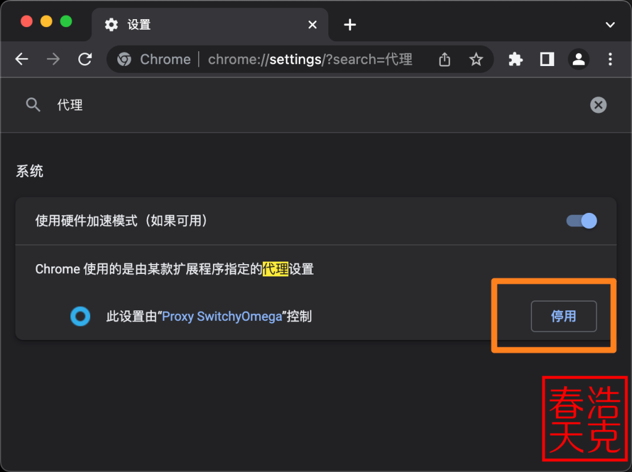Viewport: 632px width, 472px height.
Task: Open the tab list chevron dropdown
Action: (x=610, y=25)
